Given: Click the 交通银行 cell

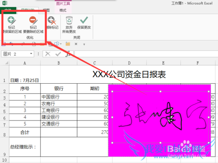Looking at the screenshot, I should click(59, 124).
